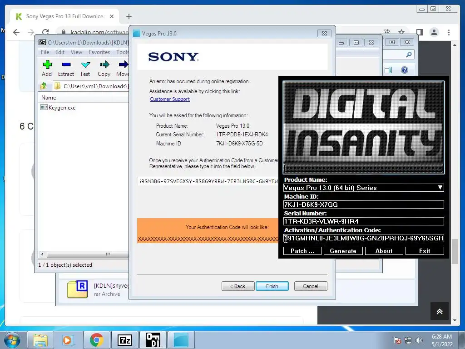Click Chrome page vertical scrollbar thumb
Image resolution: width=465 pixels, height=349 pixels.
(455, 251)
